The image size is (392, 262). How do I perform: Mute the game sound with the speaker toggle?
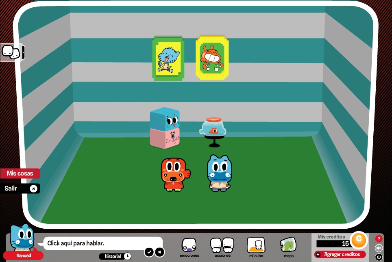click(379, 248)
